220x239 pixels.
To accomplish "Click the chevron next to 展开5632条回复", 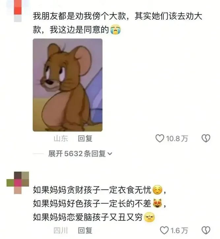I will coord(110,154).
